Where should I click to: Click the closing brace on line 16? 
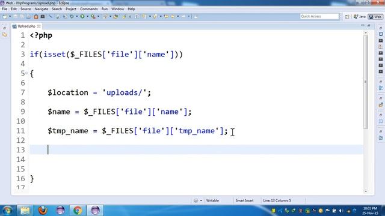tap(32, 179)
